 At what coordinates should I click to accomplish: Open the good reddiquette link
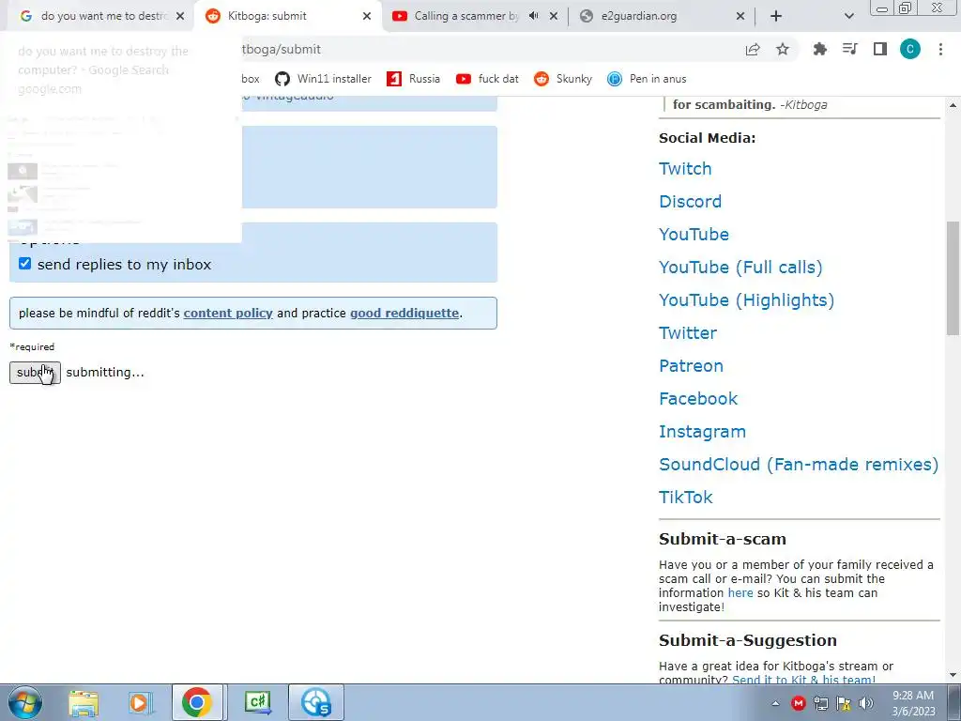[x=404, y=313]
